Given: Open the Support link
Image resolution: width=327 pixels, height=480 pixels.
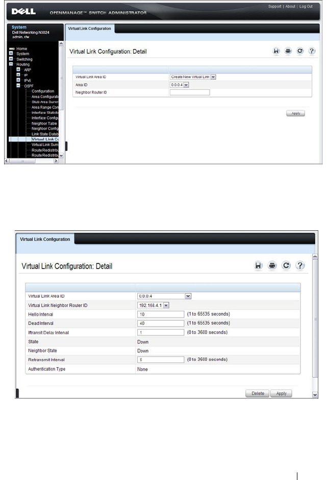Looking at the screenshot, I should (x=274, y=7).
